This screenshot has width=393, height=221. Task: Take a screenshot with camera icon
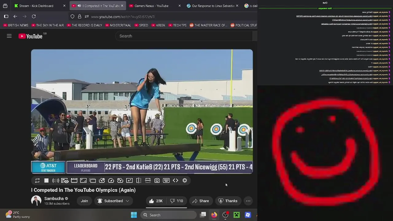pyautogui.click(x=157, y=180)
